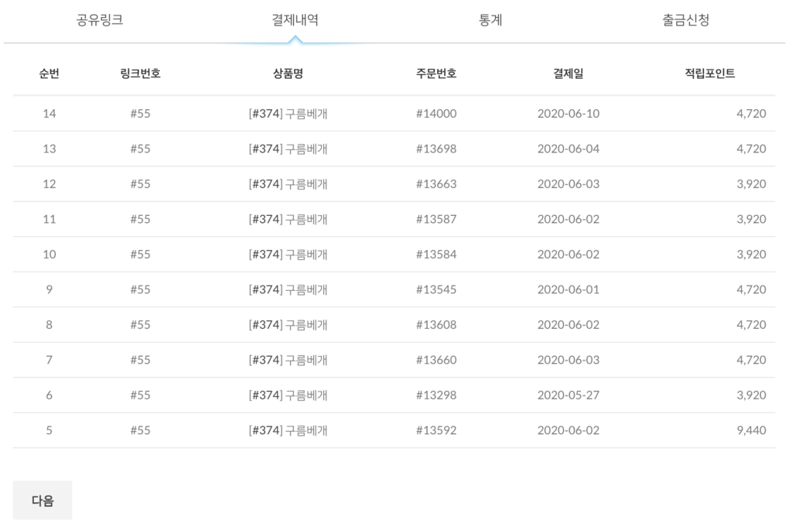The image size is (792, 527).
Task: Click link number #55 in row 14
Action: [141, 114]
